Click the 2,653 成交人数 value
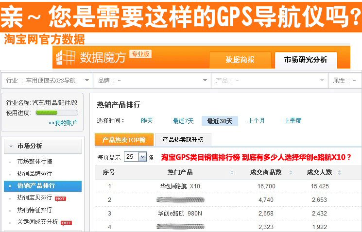Screen dimensions: 362x232 click(320, 199)
